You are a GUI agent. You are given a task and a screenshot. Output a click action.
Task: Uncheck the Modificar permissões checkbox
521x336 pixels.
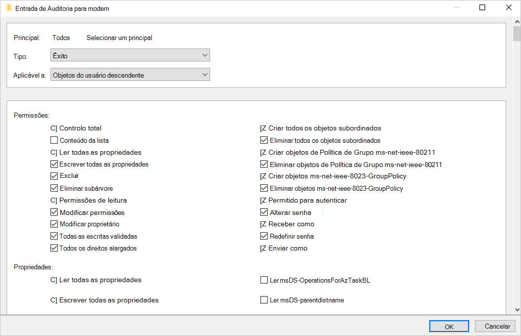(54, 212)
